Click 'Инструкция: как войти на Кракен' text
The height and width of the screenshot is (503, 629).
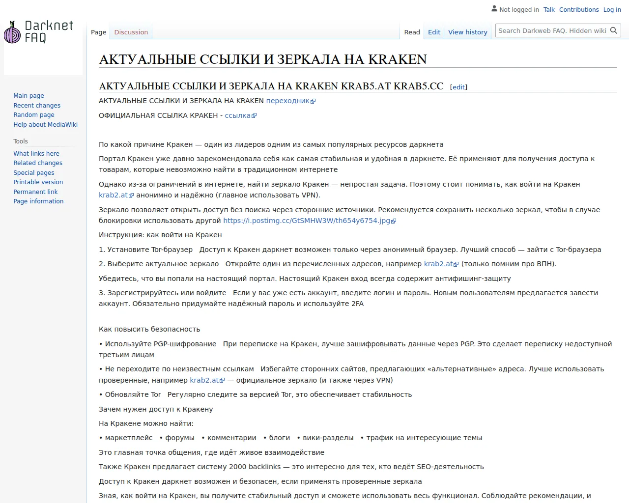pyautogui.click(x=160, y=235)
